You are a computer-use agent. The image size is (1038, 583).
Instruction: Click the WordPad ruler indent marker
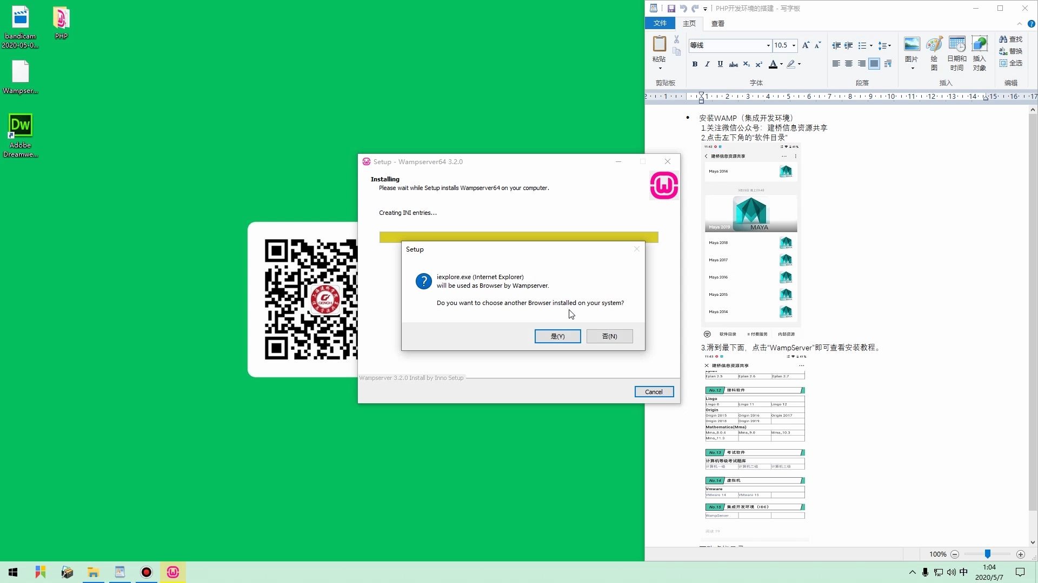pos(701,97)
